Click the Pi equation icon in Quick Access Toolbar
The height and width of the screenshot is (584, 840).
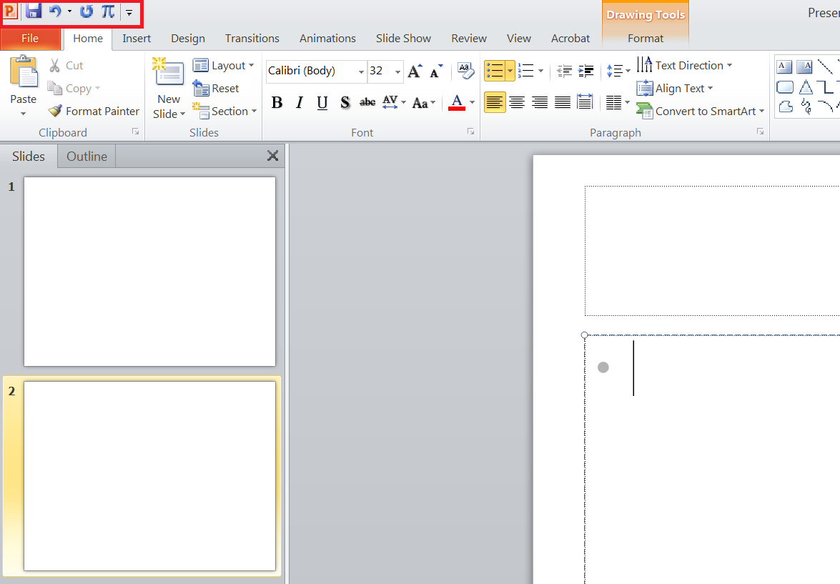108,11
